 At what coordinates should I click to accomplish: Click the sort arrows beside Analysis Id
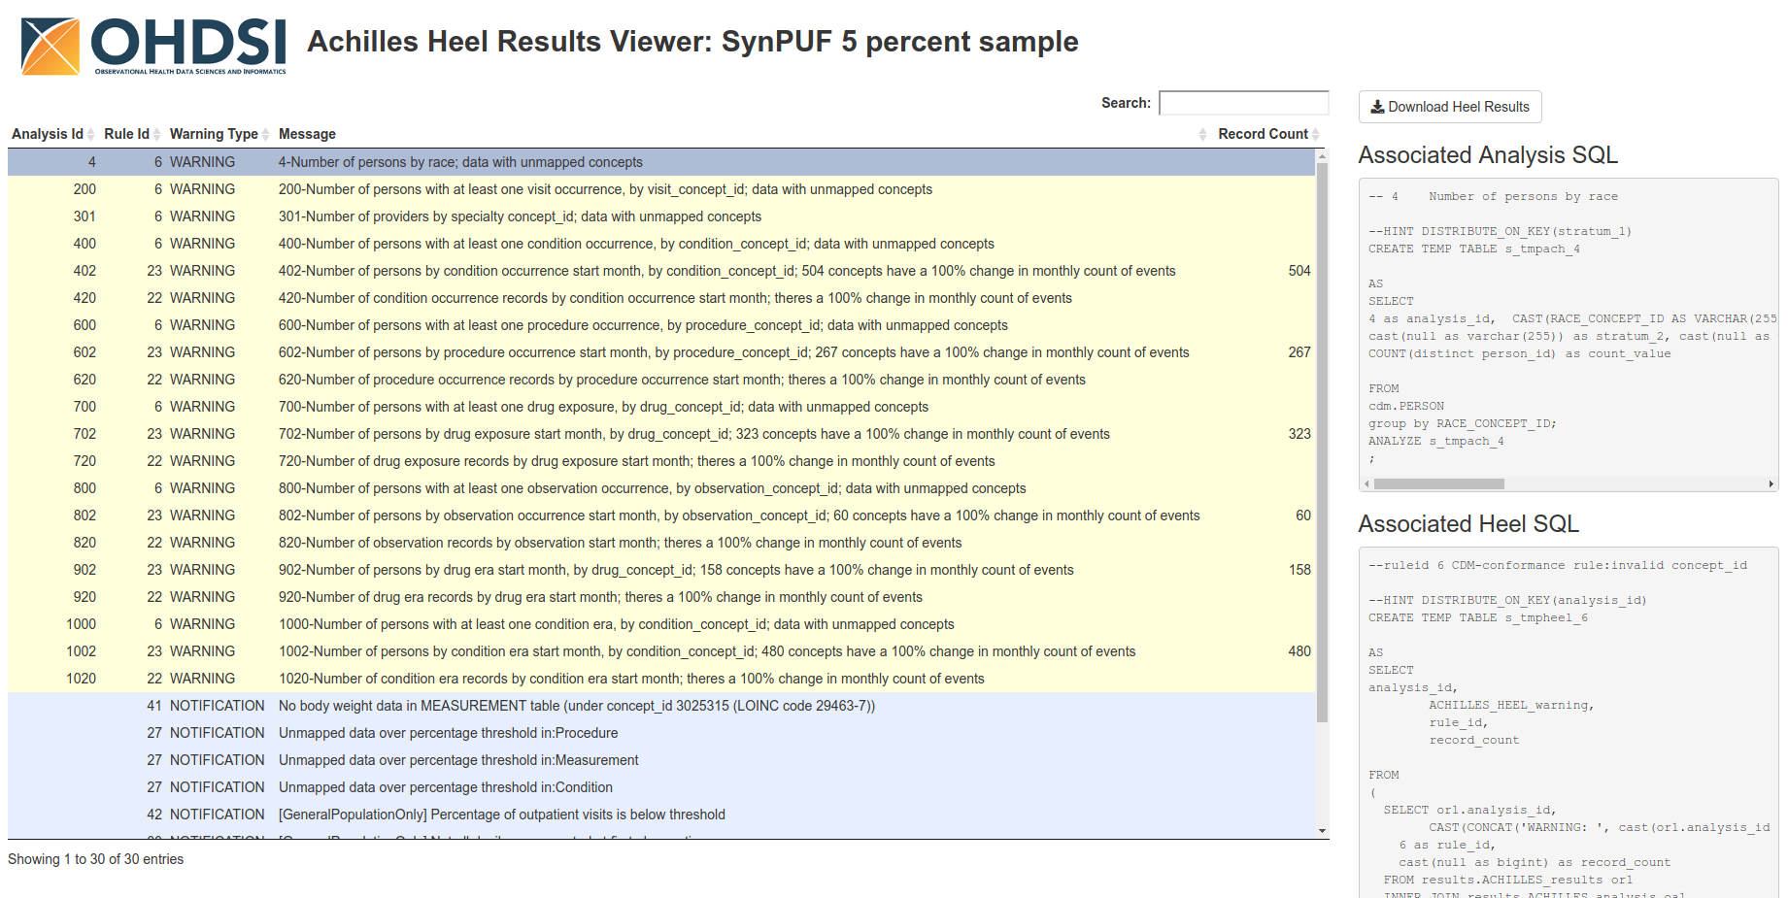[91, 134]
